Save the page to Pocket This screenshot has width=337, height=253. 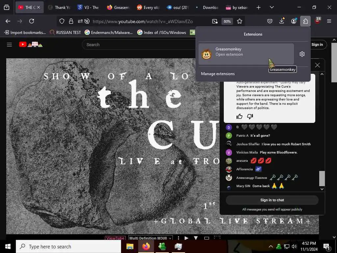[270, 21]
